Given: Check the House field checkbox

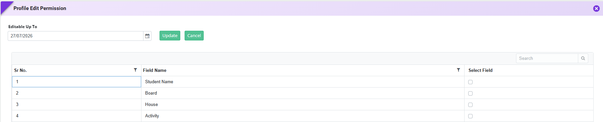Looking at the screenshot, I should [470, 105].
